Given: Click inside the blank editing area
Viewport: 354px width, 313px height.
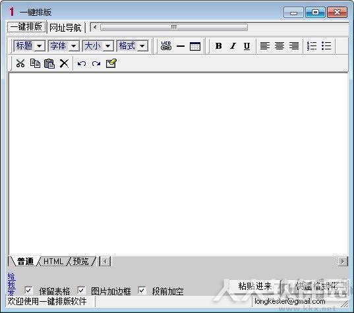Looking at the screenshot, I should click(x=179, y=164).
